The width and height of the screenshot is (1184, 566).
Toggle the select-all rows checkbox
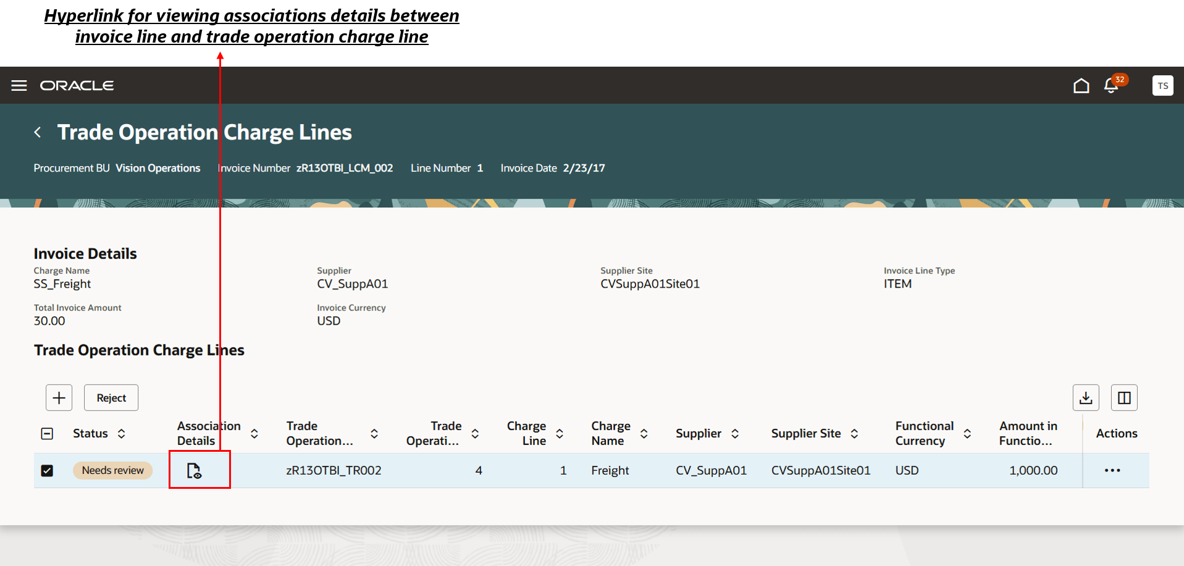coord(47,433)
